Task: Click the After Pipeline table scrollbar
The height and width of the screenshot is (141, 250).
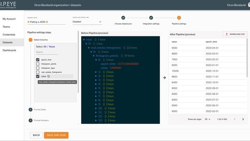Action: [247, 58]
